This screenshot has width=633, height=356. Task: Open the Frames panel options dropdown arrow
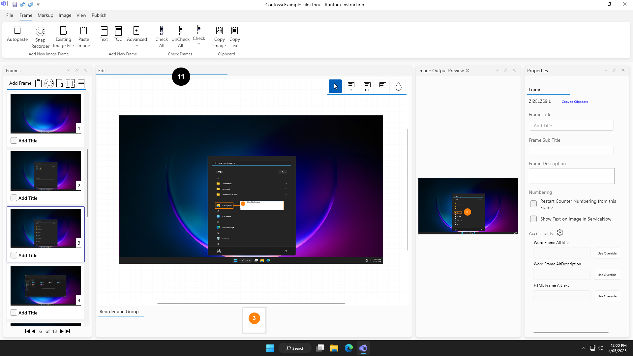click(x=68, y=70)
